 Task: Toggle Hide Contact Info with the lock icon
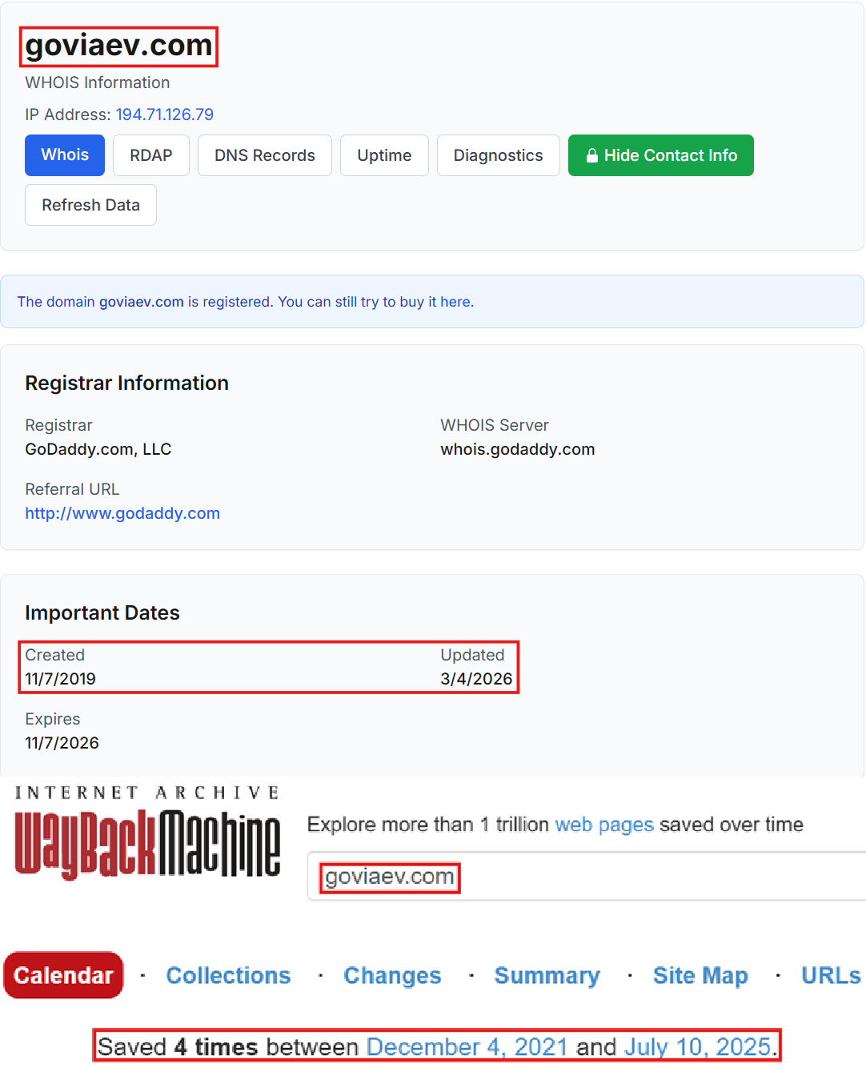click(660, 155)
